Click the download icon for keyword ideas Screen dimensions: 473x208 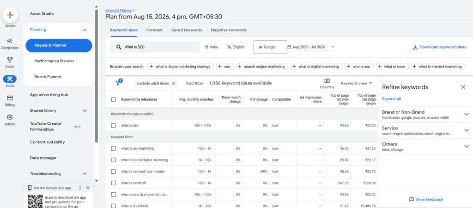pos(415,47)
